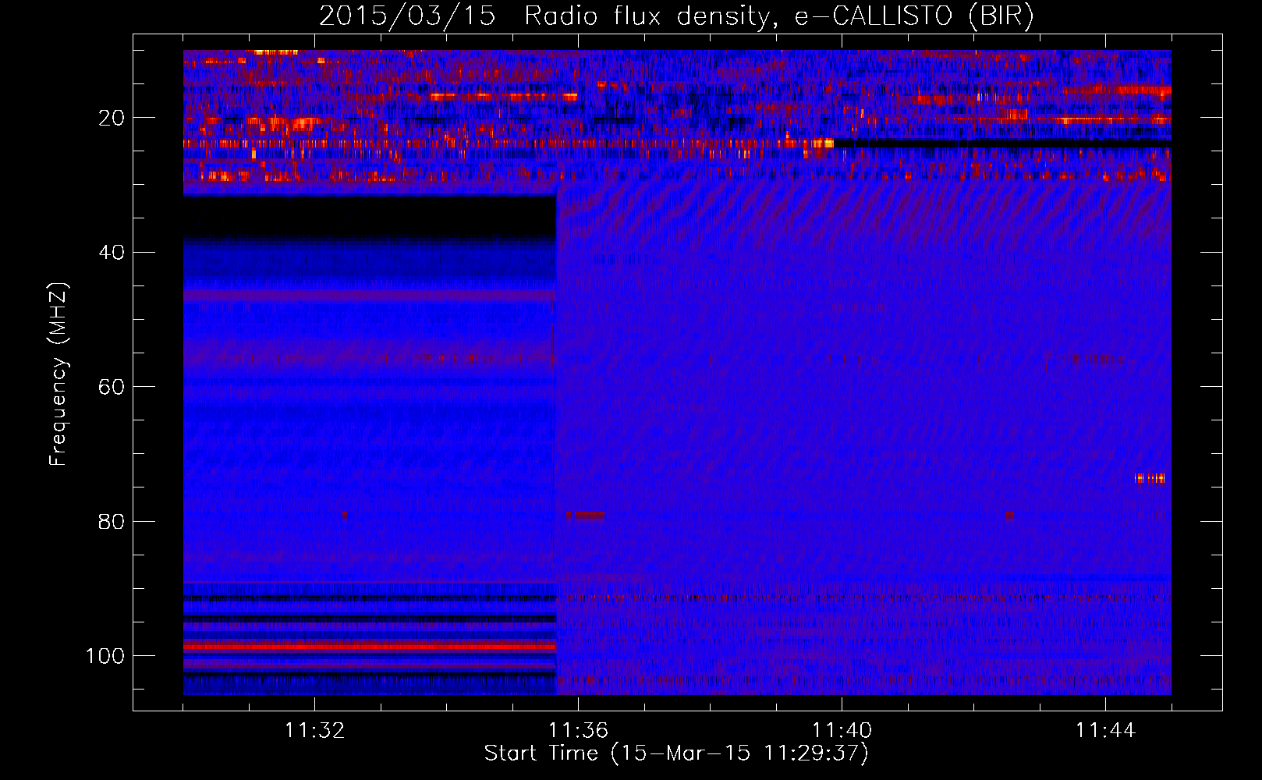Click the 'Frequency (MHZ)' axis label
This screenshot has width=1262, height=780.
click(x=58, y=374)
